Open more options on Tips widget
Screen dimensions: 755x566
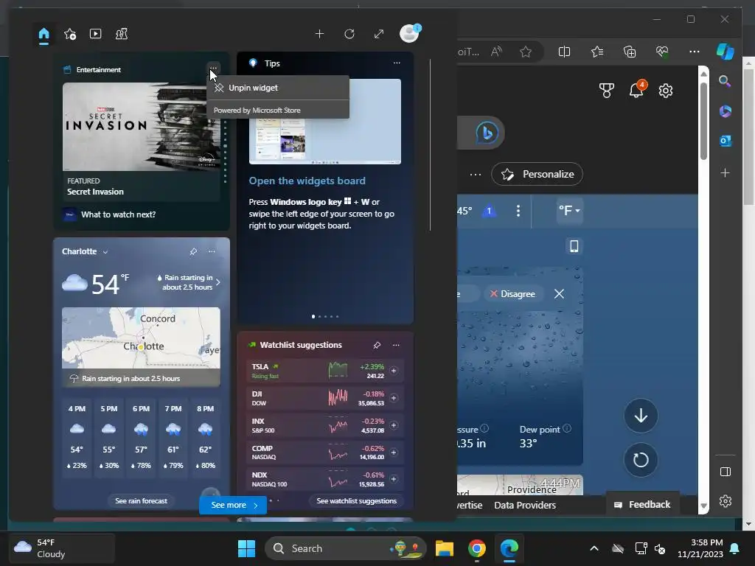pyautogui.click(x=396, y=63)
